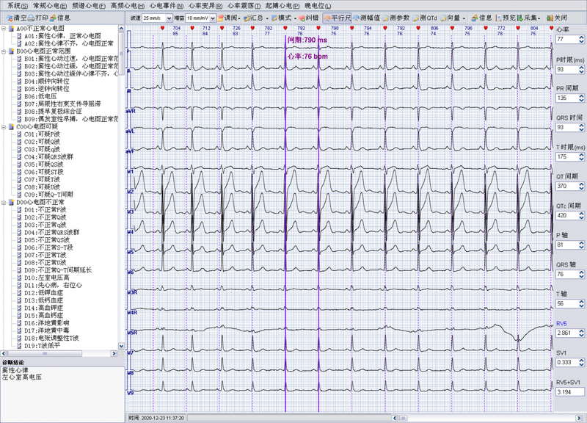Collapse the A00不正常心电图 tree node
The image size is (587, 423).
tap(4, 29)
